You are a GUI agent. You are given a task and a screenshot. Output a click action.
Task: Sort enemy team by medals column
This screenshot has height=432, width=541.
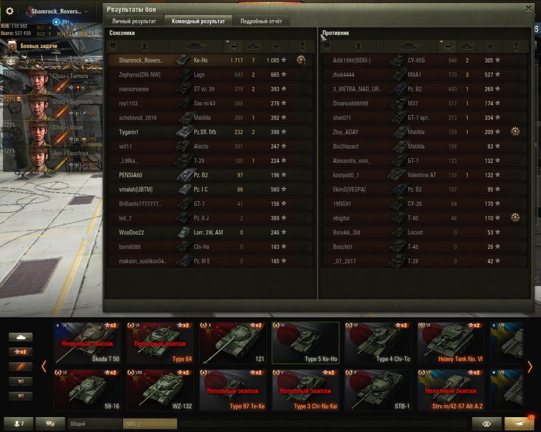516,46
